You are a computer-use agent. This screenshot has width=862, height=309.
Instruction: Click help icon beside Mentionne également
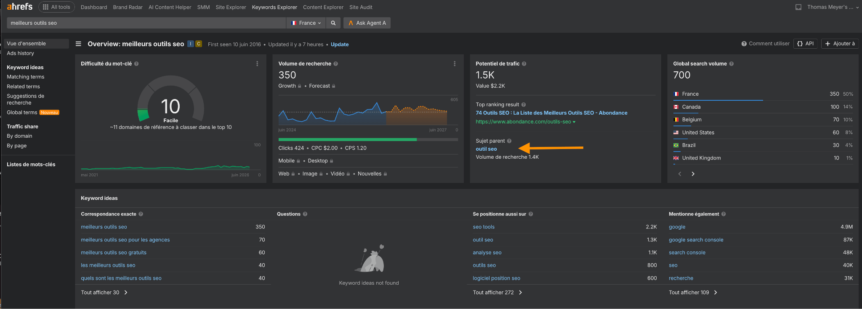click(x=724, y=214)
